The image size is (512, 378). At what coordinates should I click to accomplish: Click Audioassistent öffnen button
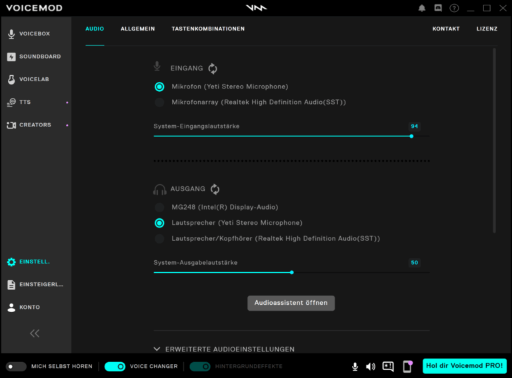point(291,303)
